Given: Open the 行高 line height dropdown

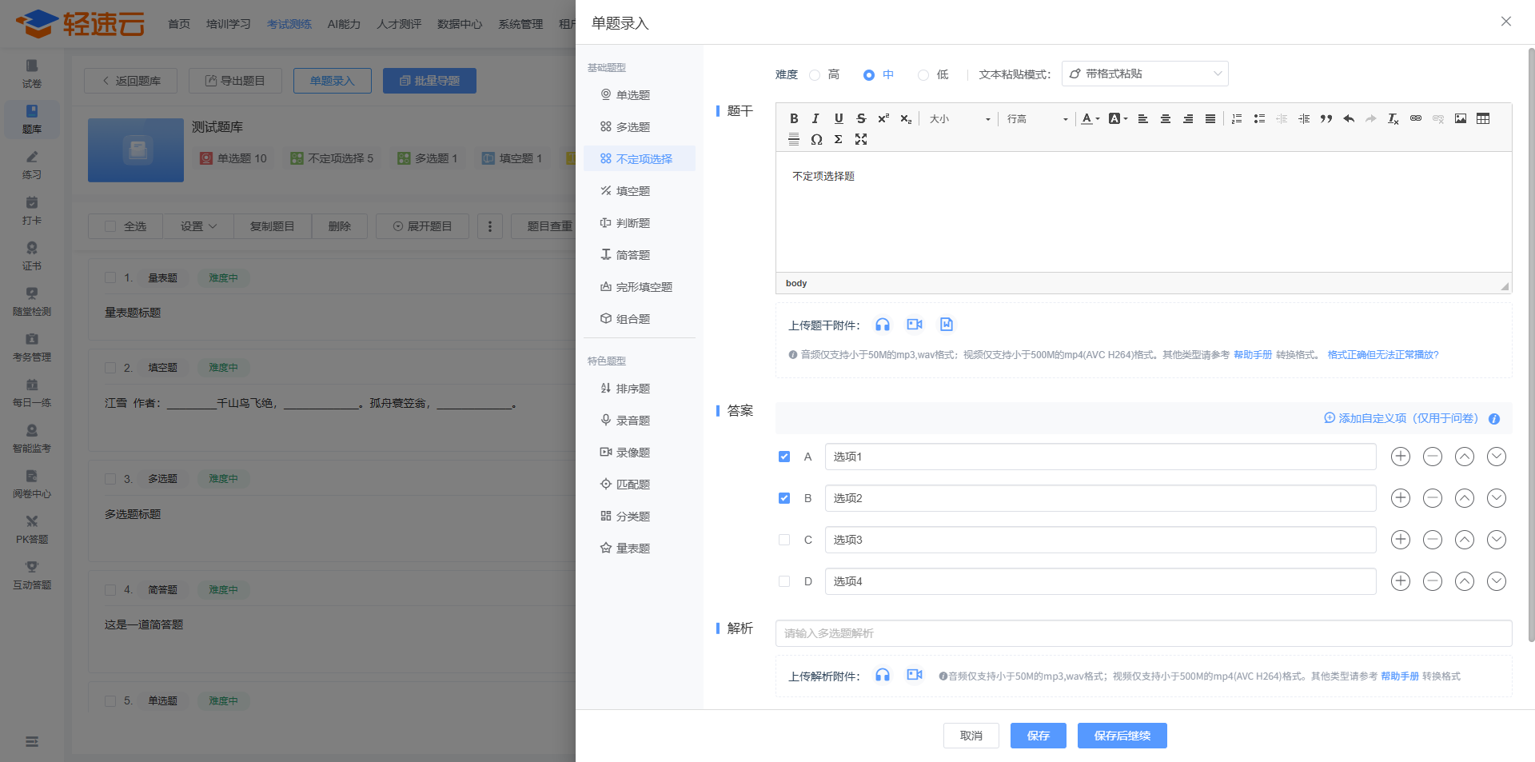Looking at the screenshot, I should 1037,119.
